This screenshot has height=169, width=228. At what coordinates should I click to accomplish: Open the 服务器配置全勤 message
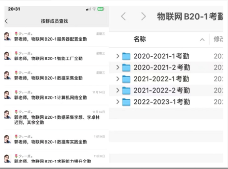[x=56, y=37]
